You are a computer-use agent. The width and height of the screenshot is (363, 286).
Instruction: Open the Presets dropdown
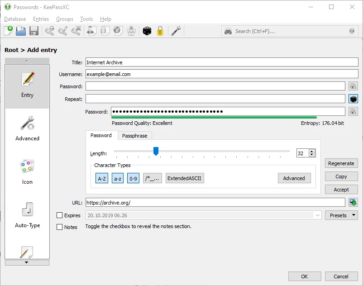click(341, 215)
